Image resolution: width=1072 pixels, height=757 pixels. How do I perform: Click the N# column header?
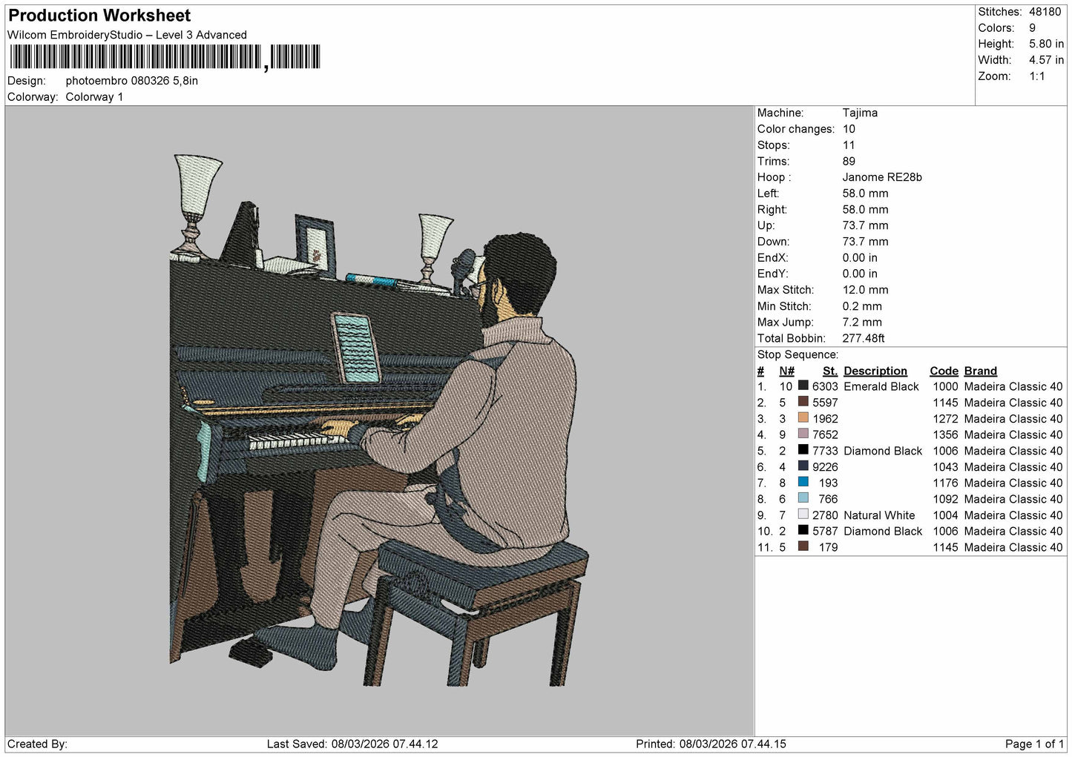click(786, 371)
